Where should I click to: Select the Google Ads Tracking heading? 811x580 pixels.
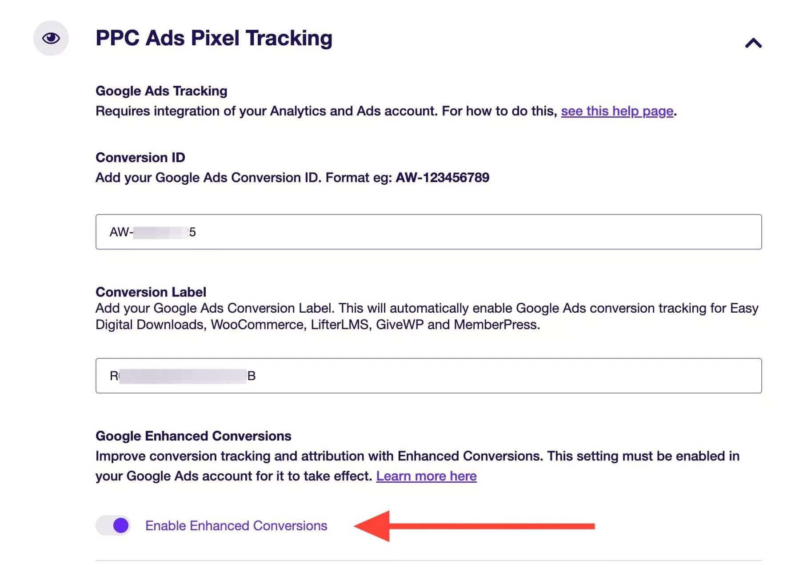click(x=161, y=91)
